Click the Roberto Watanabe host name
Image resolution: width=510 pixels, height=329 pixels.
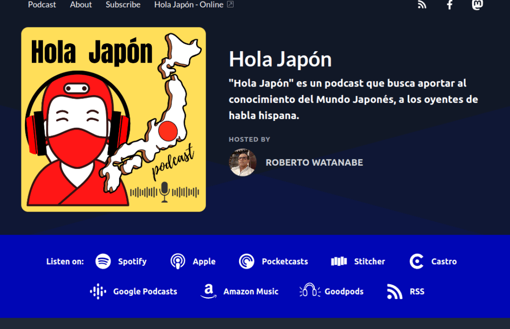click(x=314, y=163)
